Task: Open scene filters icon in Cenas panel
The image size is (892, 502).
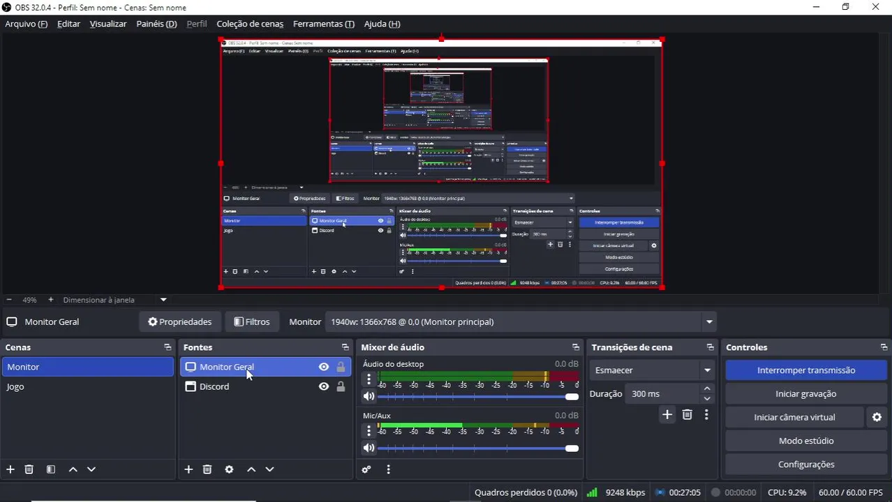Action: pos(50,469)
